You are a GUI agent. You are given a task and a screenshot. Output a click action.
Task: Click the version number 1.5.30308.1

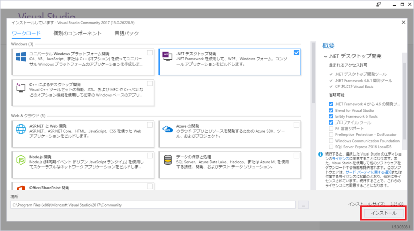[x=401, y=227]
